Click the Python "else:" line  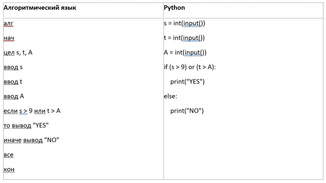170,96
